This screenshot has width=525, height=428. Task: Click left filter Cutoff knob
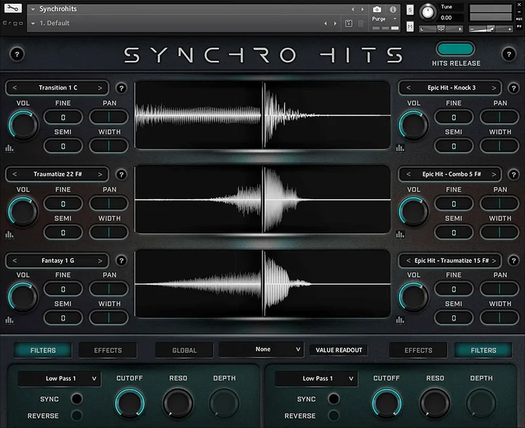coord(129,403)
